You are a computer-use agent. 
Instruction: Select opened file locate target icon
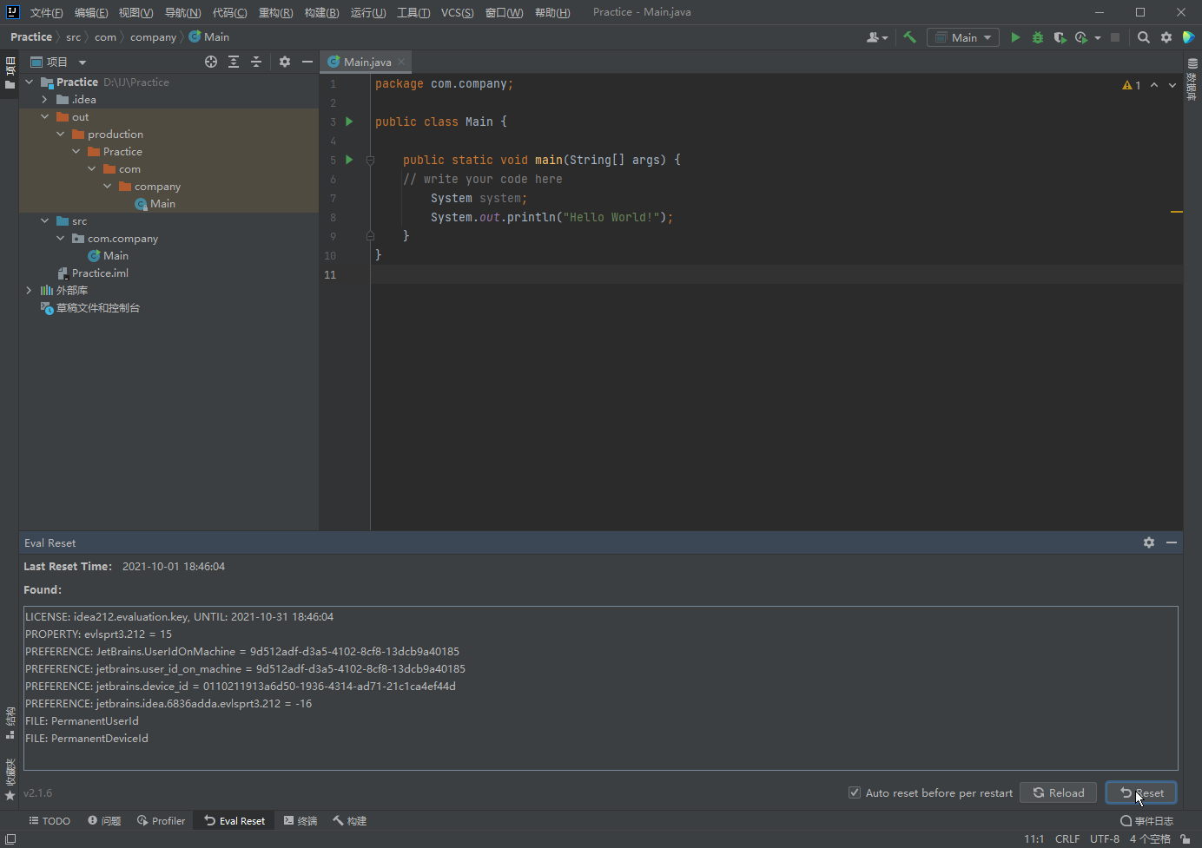point(211,62)
